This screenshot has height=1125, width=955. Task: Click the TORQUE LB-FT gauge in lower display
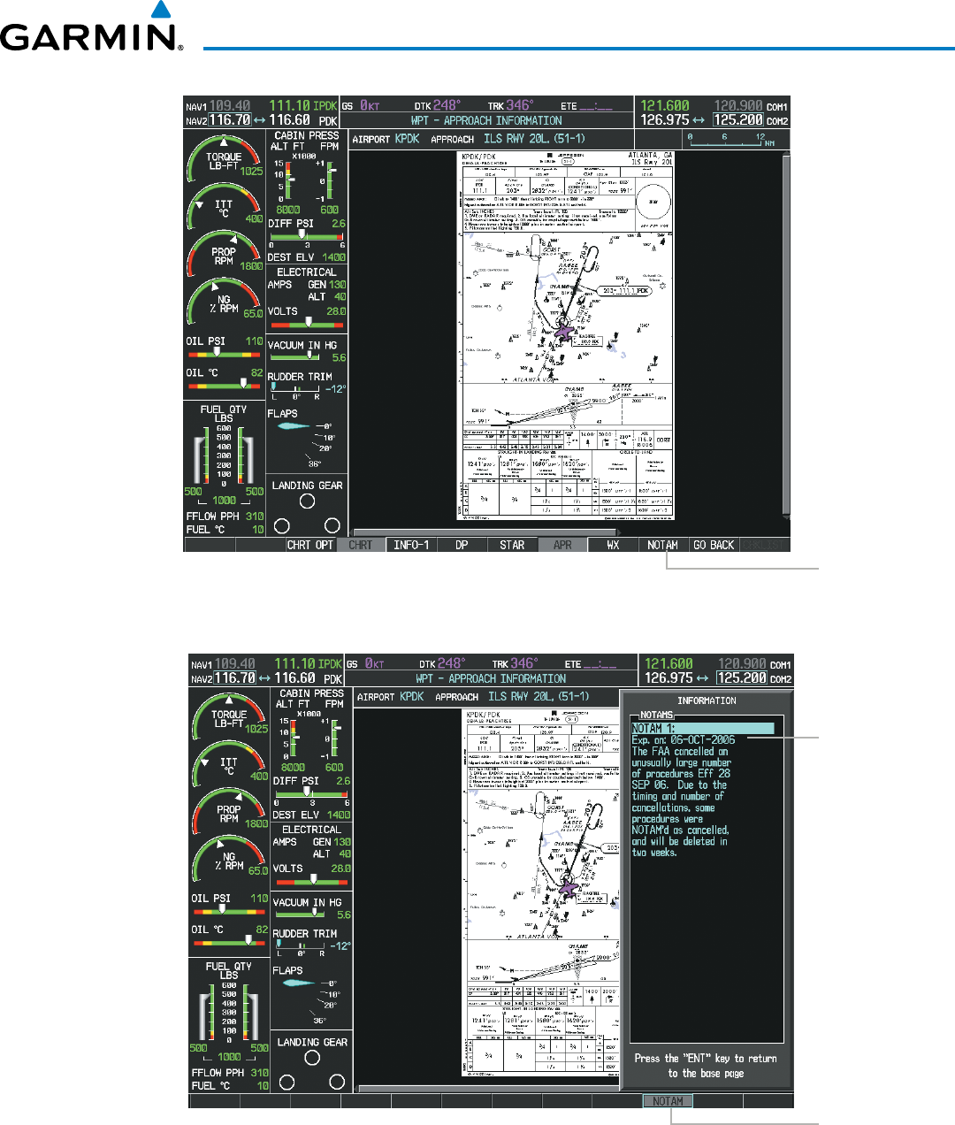(x=229, y=715)
